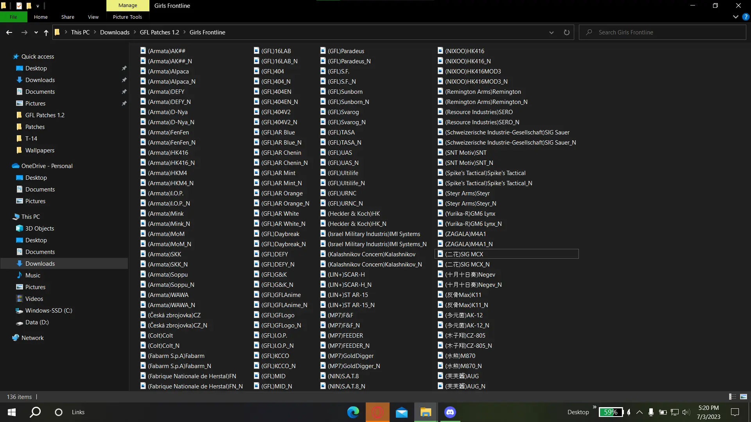Screen dimensions: 751x422
Task: Select OneDrive - Personal in the sidebar
Action: click(x=47, y=166)
